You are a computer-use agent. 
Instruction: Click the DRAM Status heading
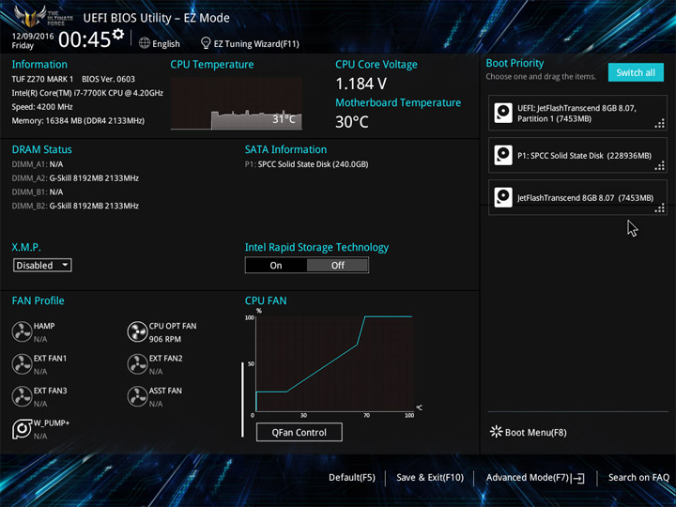(42, 149)
